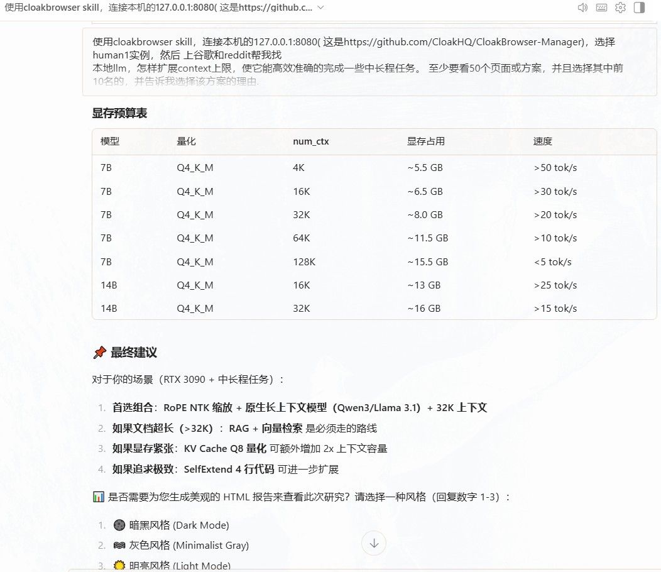Click the fog icon next to 灰色风格

(119, 546)
